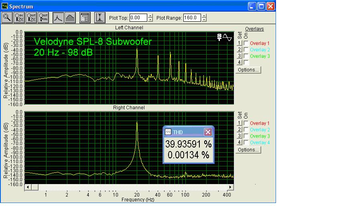Click the frequency scrollbar thumb
This screenshot has height=211, width=337.
pyautogui.click(x=35, y=187)
